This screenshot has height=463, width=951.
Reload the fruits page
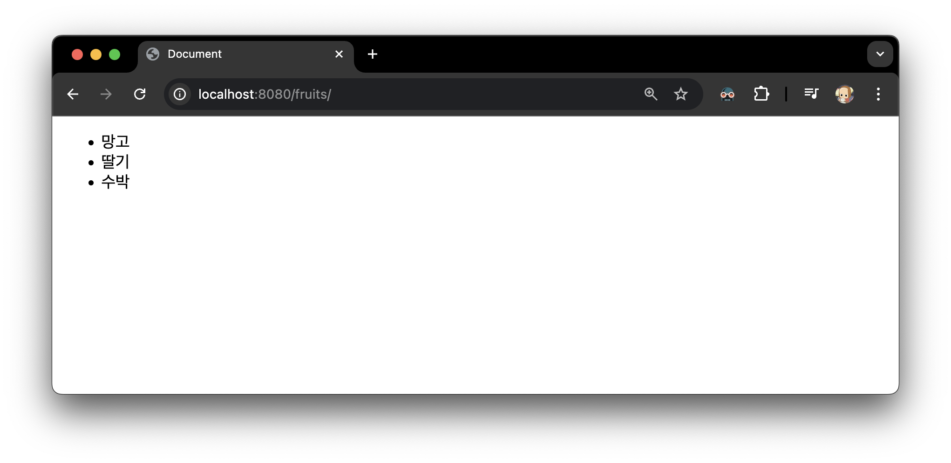coord(140,94)
